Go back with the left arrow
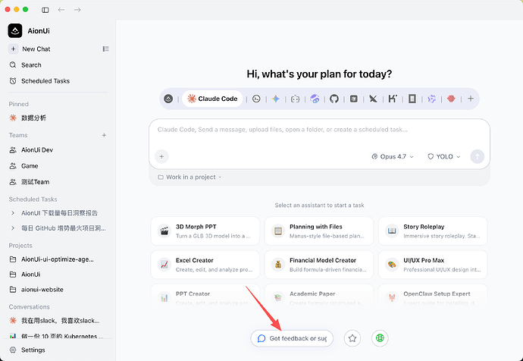Image resolution: width=523 pixels, height=361 pixels. point(61,10)
